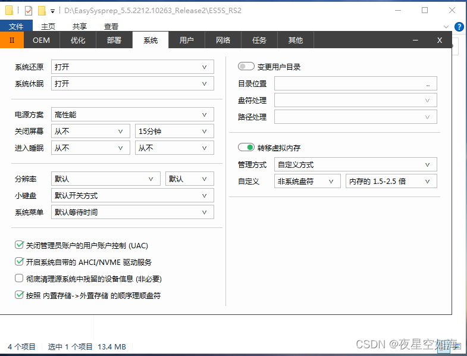Open the 系统休眠 dropdown
Viewport: 467px width, 356px height.
click(x=133, y=83)
